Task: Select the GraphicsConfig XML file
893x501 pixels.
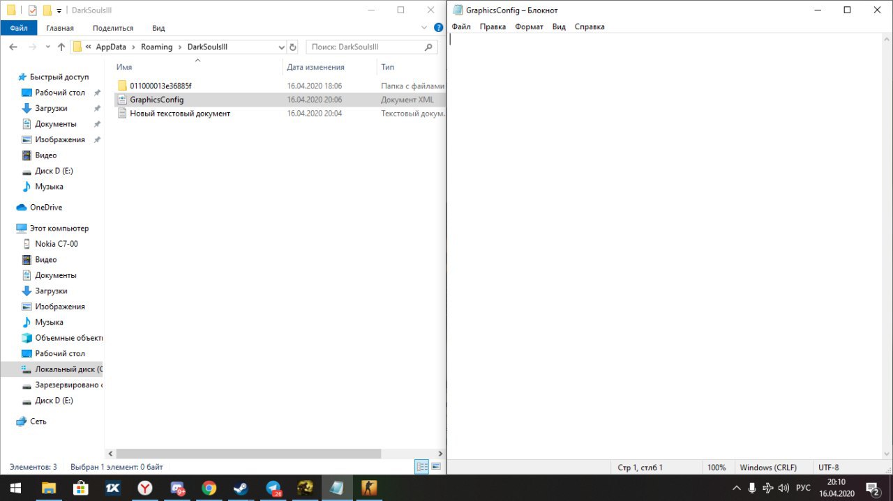Action: click(x=156, y=100)
